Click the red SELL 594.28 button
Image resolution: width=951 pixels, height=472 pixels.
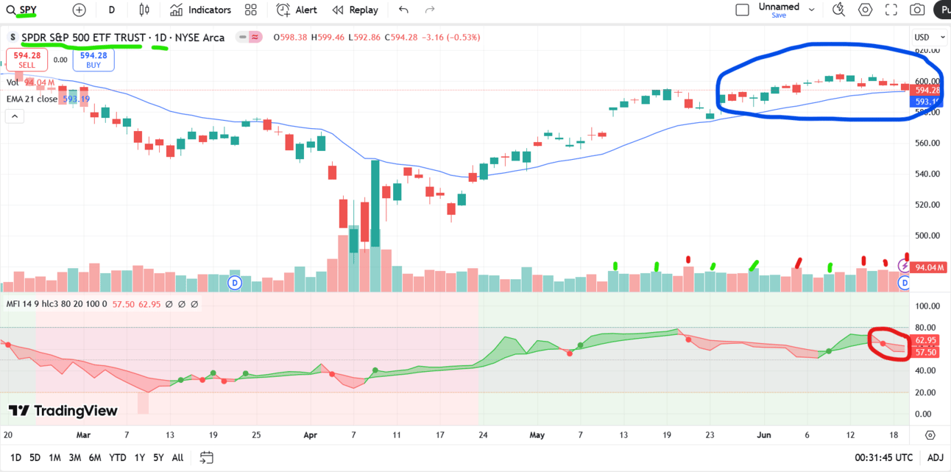tap(26, 60)
